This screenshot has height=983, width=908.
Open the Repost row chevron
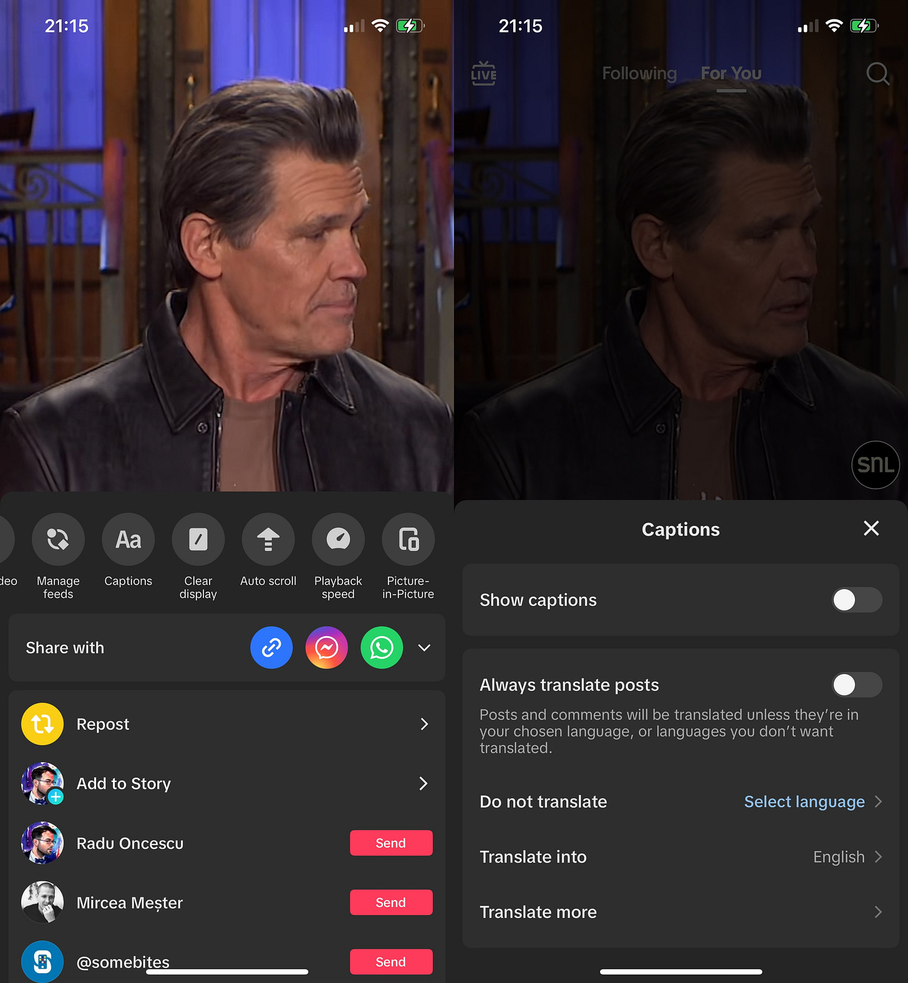coord(424,724)
